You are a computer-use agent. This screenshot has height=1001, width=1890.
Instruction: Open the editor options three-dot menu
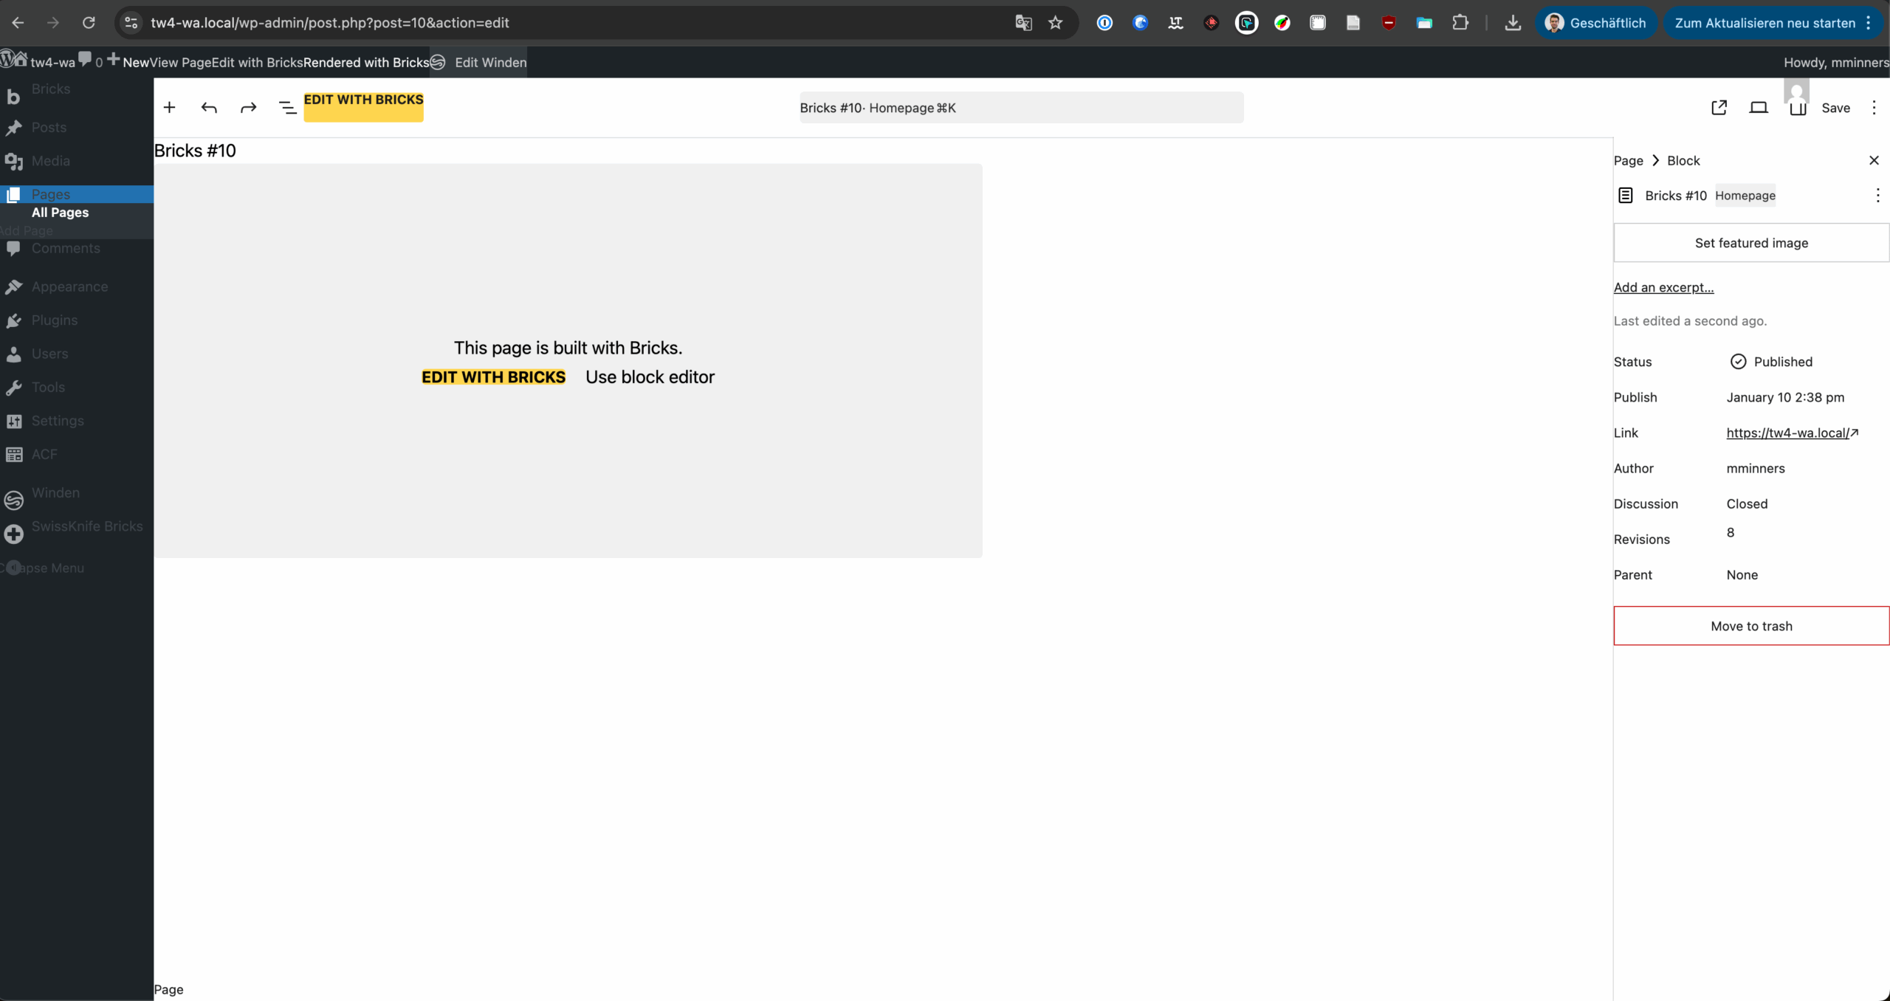tap(1874, 108)
